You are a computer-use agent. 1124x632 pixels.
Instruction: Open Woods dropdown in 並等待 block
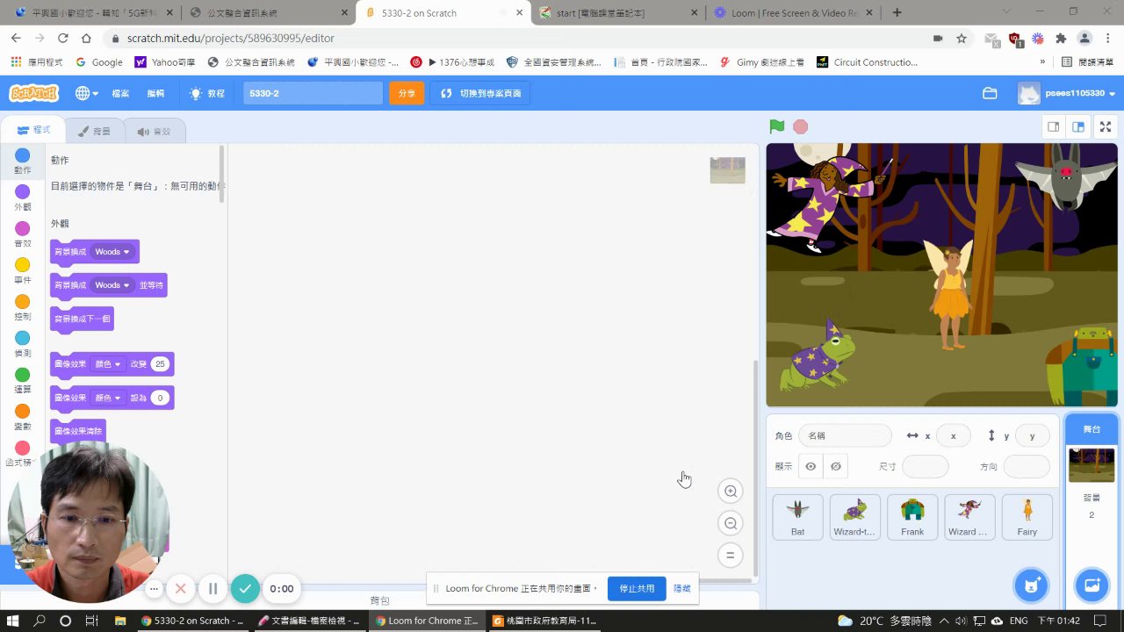coord(112,285)
